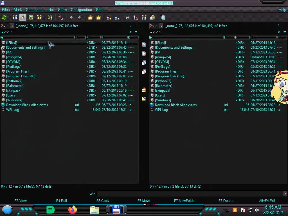Viewport: 288px width, 216px height.
Task: Show the directory tree view icon
Action: pos(39,18)
